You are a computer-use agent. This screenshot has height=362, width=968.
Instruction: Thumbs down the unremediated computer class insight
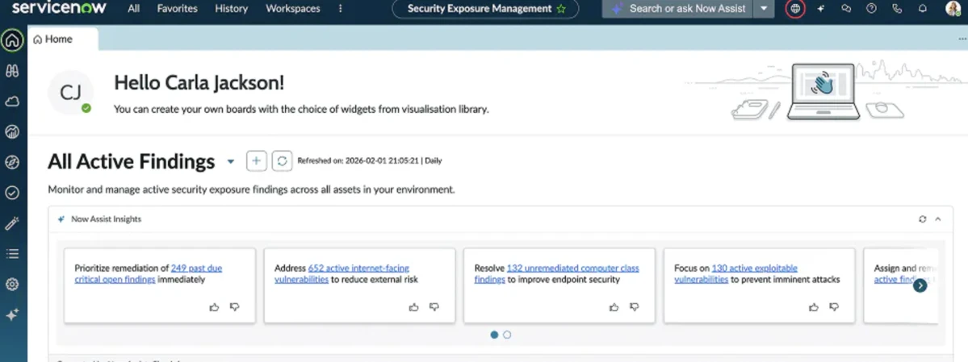634,306
